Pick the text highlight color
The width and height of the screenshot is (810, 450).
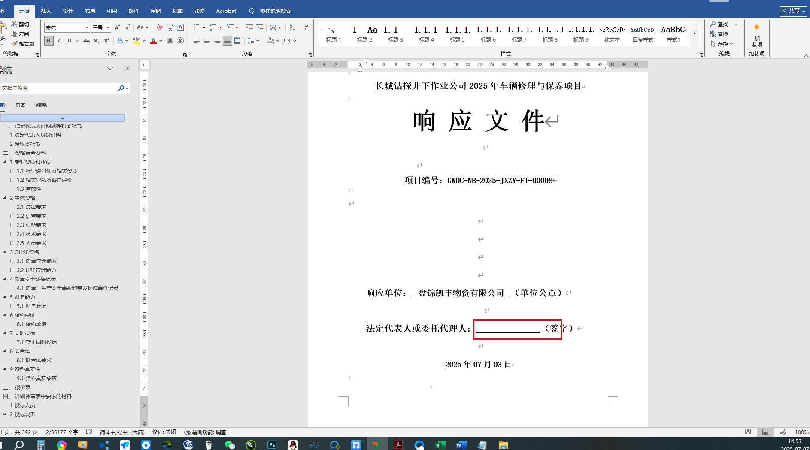(137, 41)
